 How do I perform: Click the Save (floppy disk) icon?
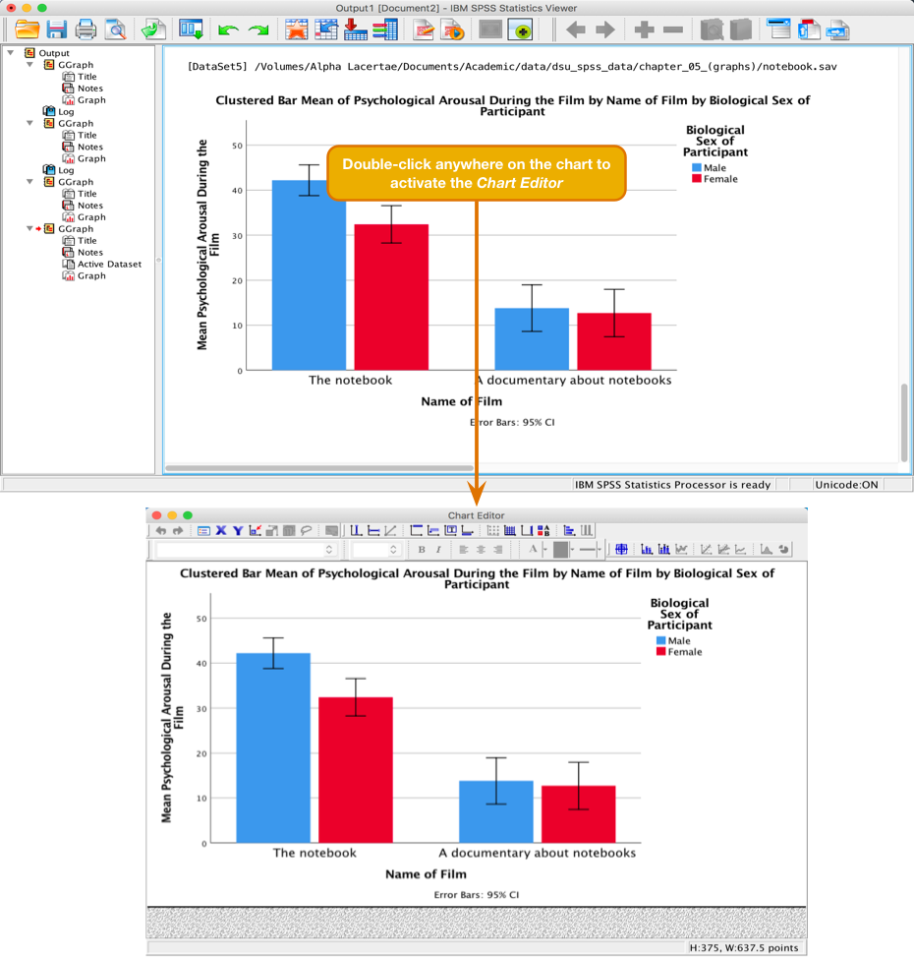[57, 30]
